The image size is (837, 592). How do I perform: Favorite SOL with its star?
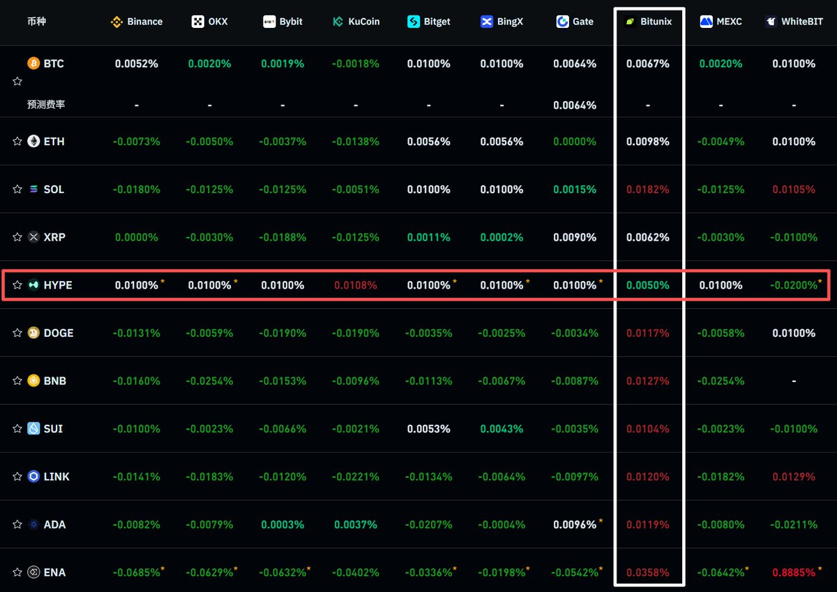17,190
